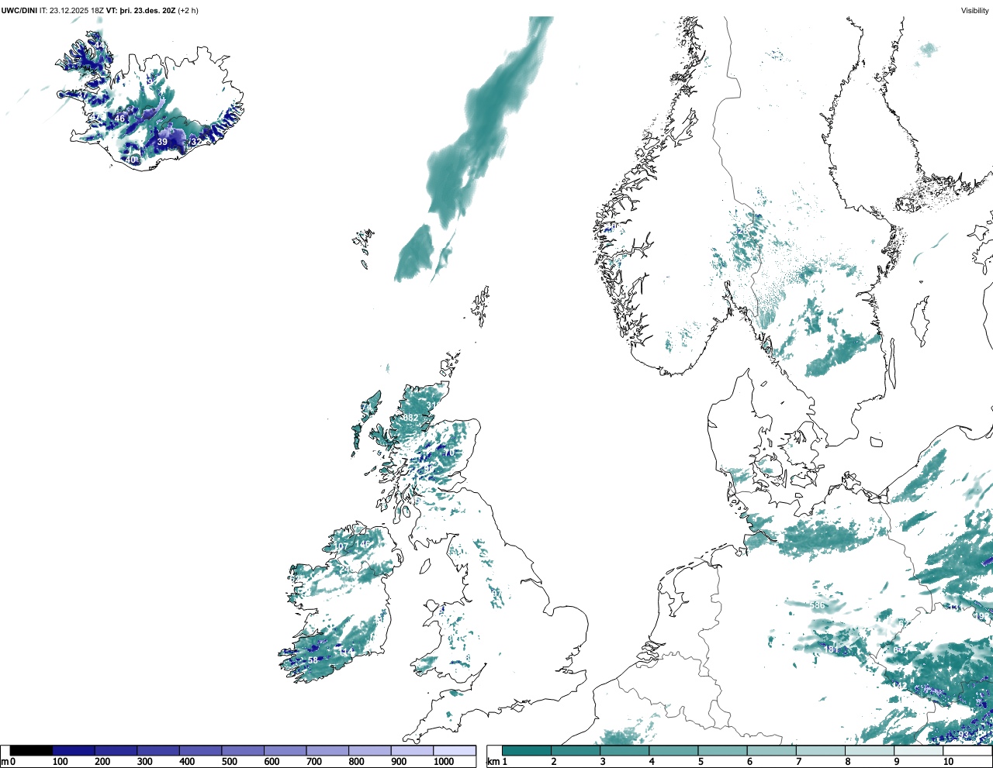Pick the 300–400 m legend color swatch
The width and height of the screenshot is (993, 768).
click(158, 750)
